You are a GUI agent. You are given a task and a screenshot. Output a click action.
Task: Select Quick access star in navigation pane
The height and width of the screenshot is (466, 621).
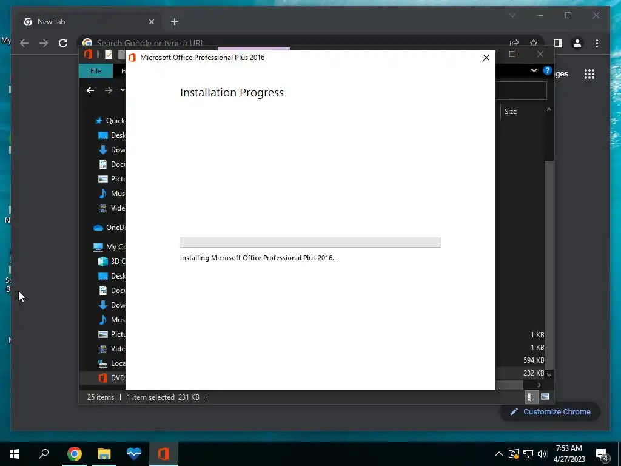99,121
